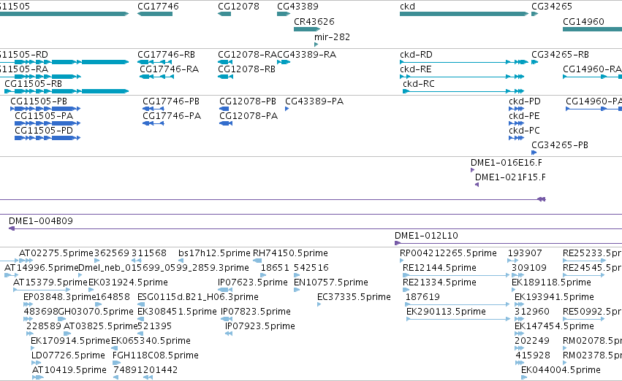Click the RE12144.5prime EST label
Viewport: 622px width, 381px height.
coord(439,268)
